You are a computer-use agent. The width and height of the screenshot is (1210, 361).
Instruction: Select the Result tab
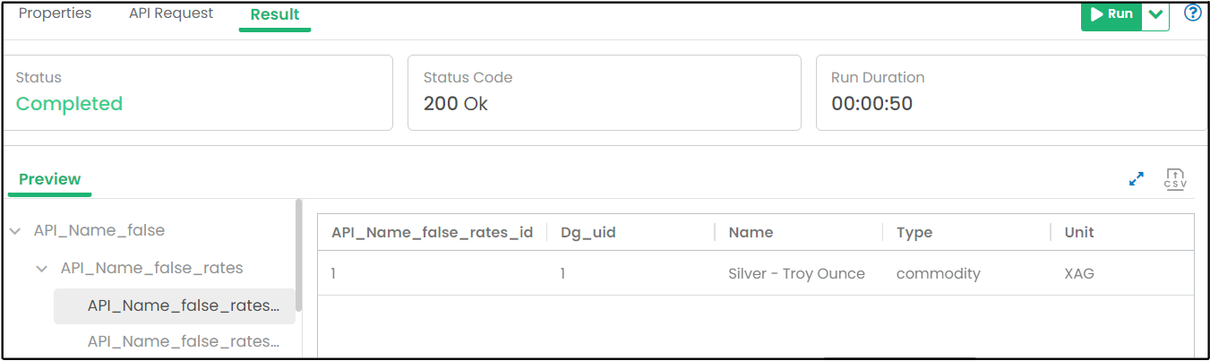[275, 14]
